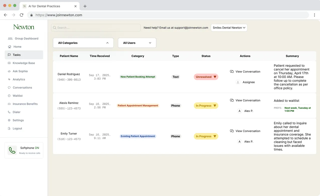Click the magnifier icon in search box

[54, 28]
